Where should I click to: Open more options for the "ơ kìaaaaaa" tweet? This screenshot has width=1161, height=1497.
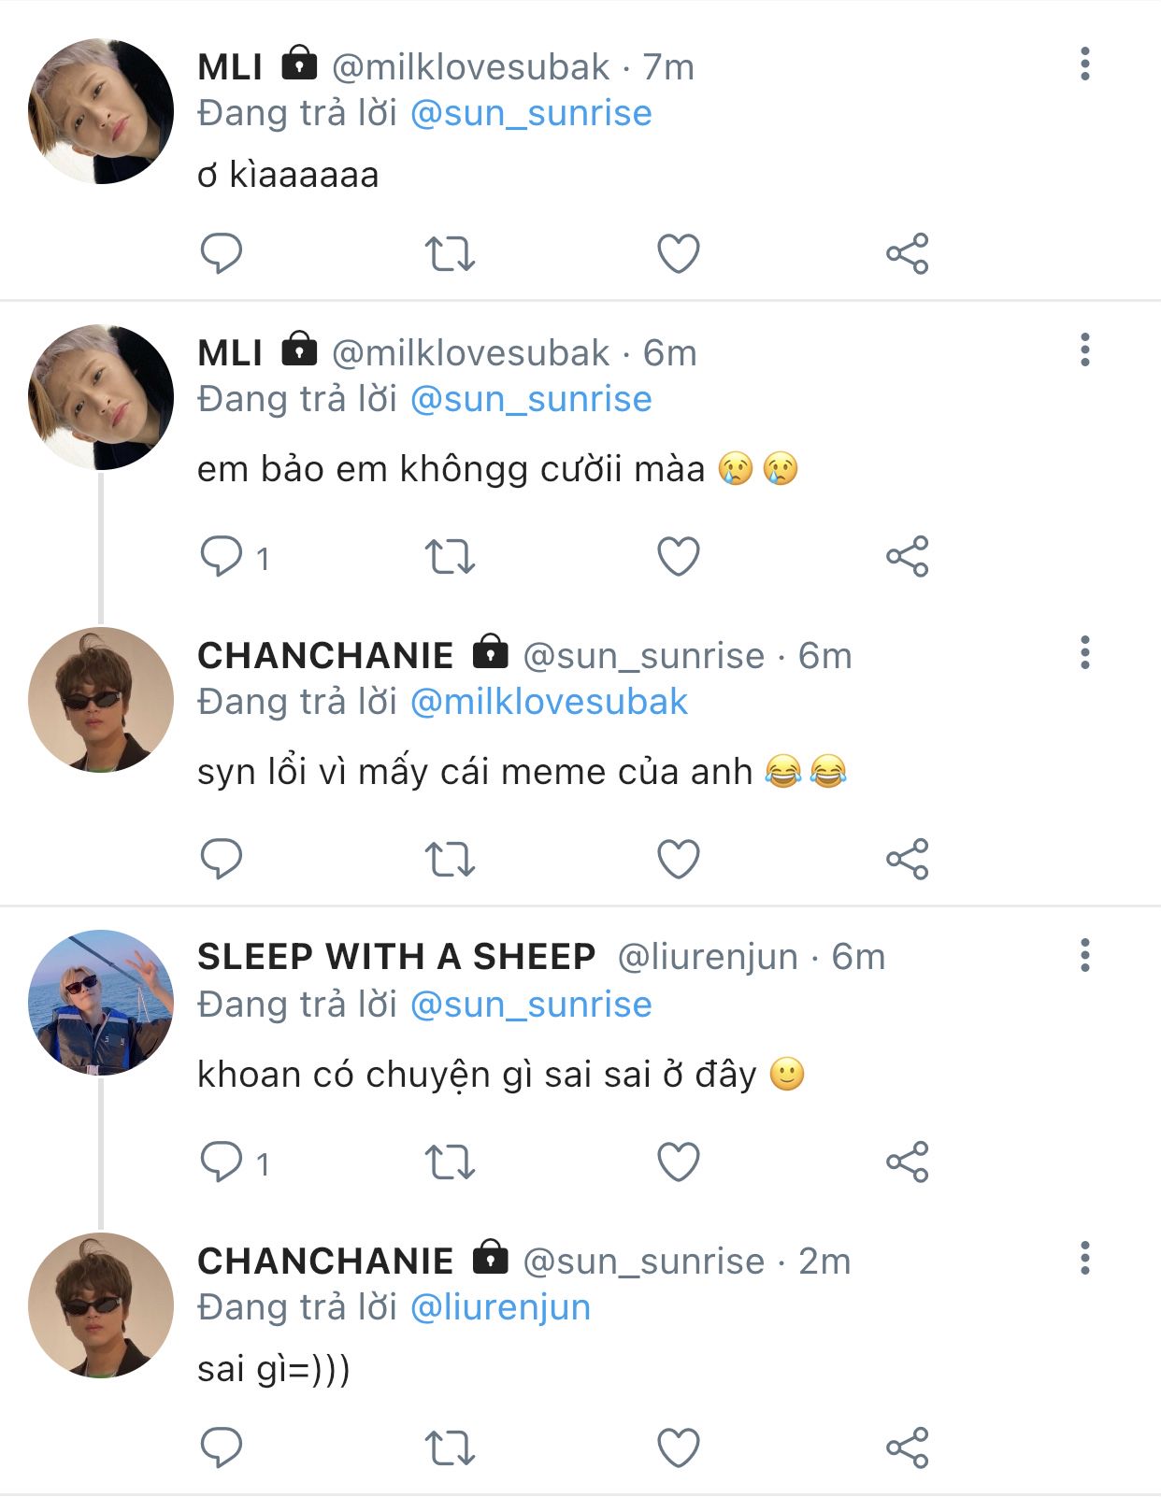tap(1084, 64)
